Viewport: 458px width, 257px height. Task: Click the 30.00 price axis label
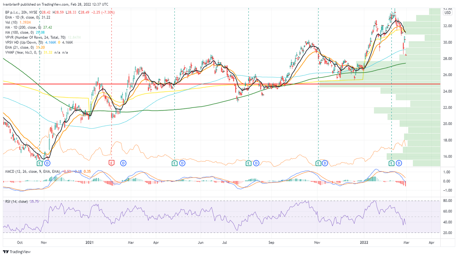(x=448, y=42)
